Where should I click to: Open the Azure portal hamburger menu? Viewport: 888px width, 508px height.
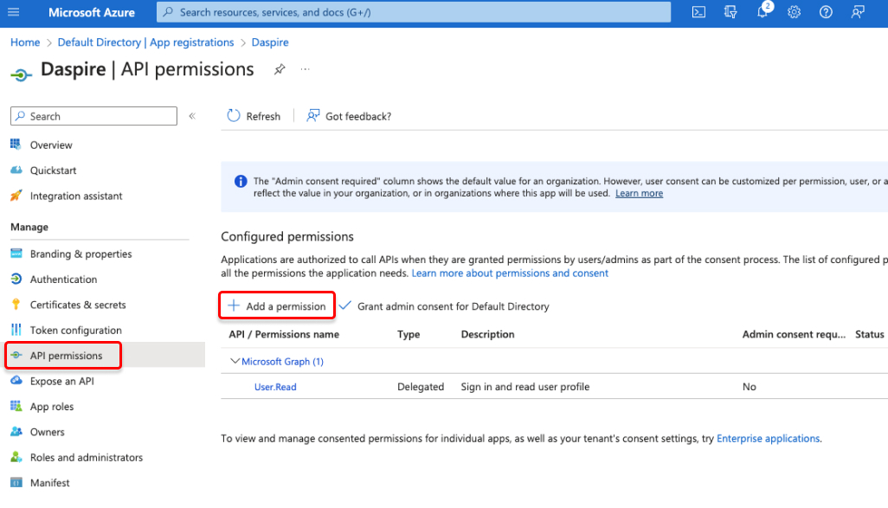[12, 12]
